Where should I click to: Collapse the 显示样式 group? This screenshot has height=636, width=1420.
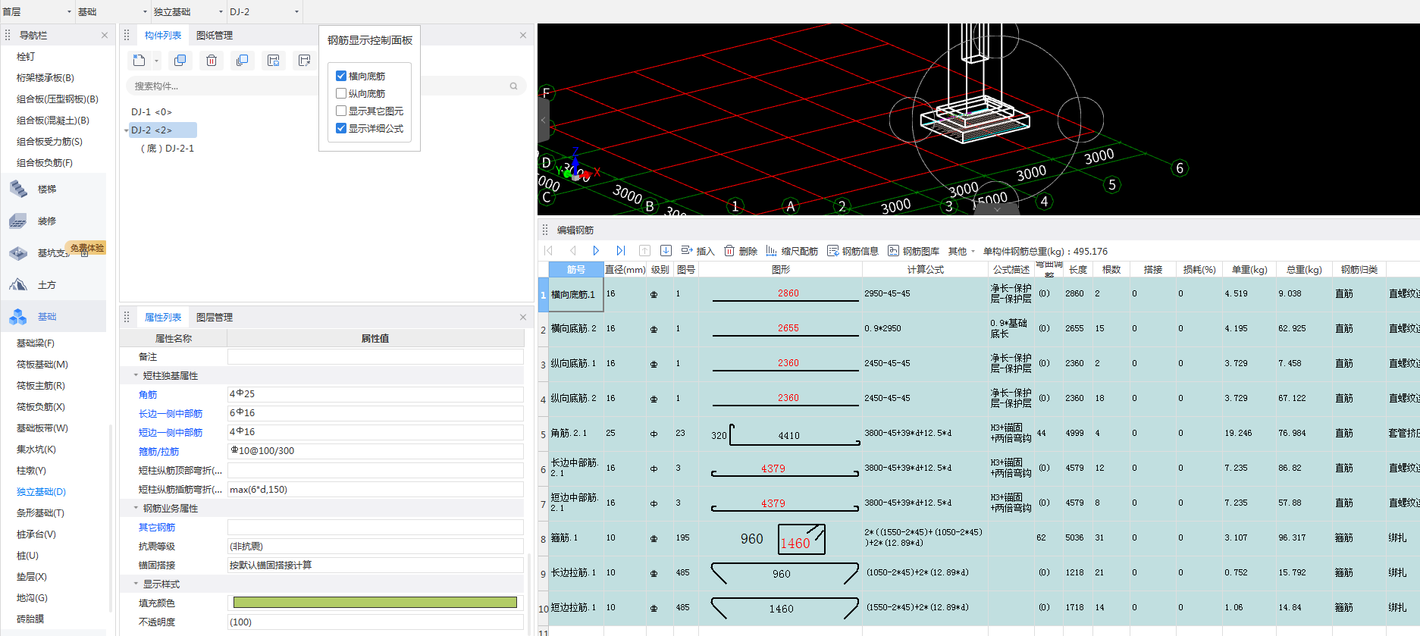[x=136, y=584]
